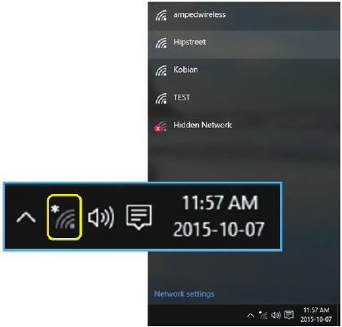Click the highlighted Wi-Fi icon in magnified tray
This screenshot has height=327, width=342.
point(64,217)
